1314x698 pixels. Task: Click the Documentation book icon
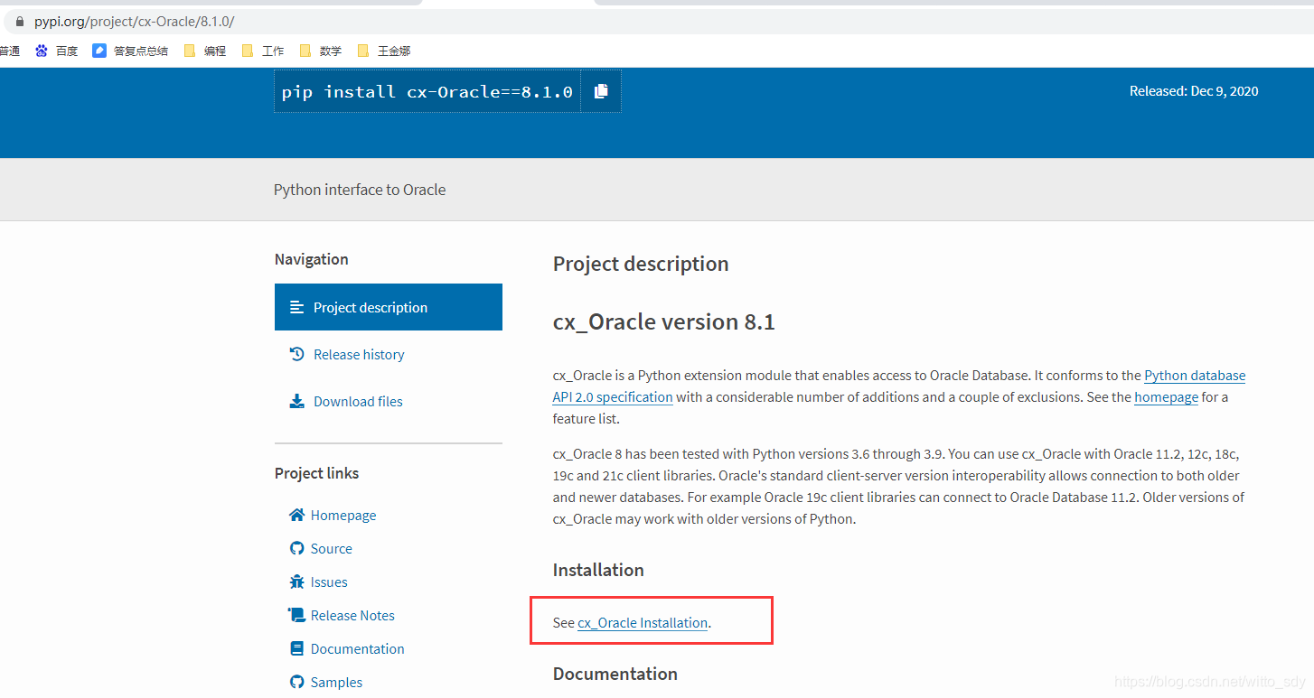point(296,648)
